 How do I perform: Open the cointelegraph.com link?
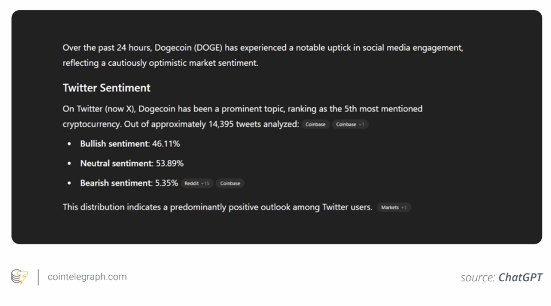(87, 277)
